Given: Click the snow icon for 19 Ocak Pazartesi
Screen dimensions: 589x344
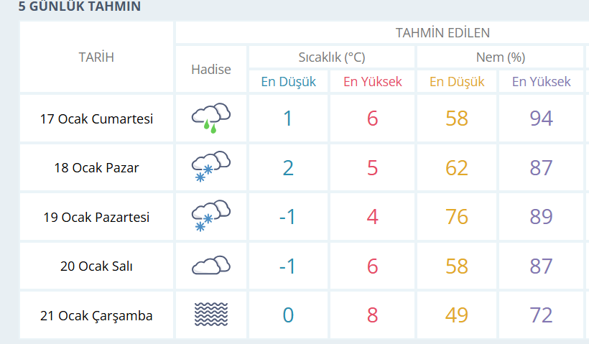Looking at the screenshot, I should click(211, 216).
